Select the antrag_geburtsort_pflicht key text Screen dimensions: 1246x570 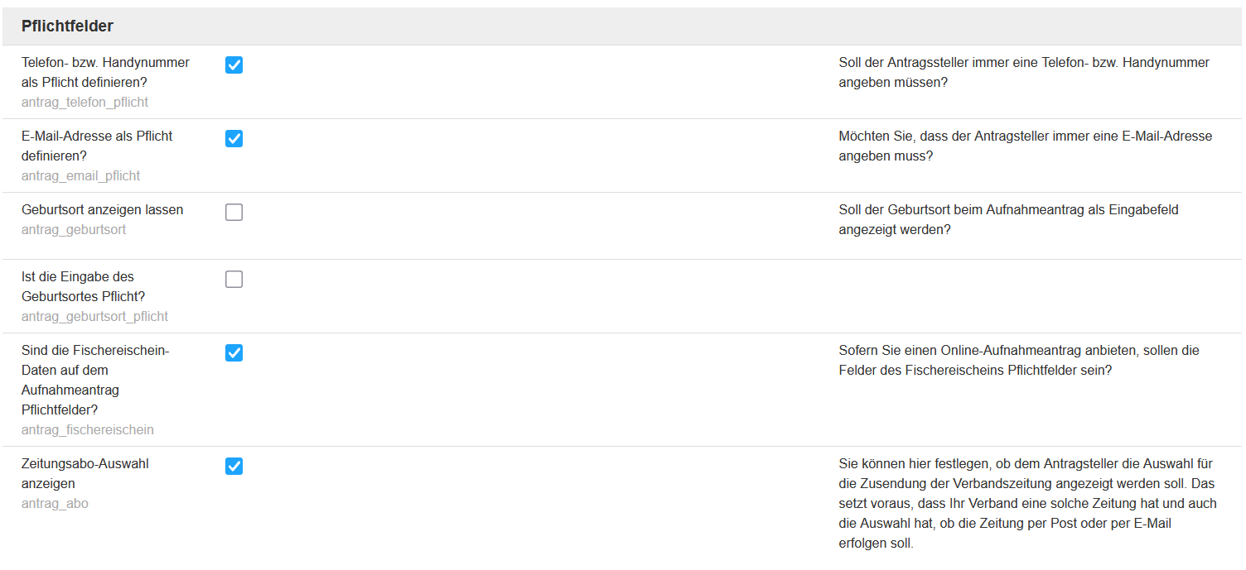(x=95, y=317)
